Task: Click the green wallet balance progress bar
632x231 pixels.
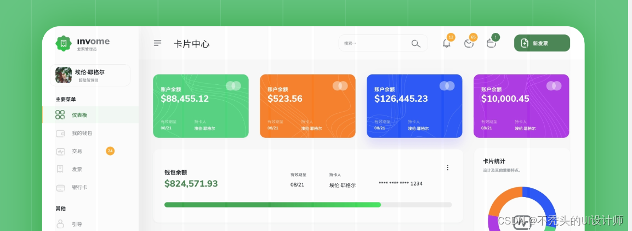Action: click(x=308, y=205)
